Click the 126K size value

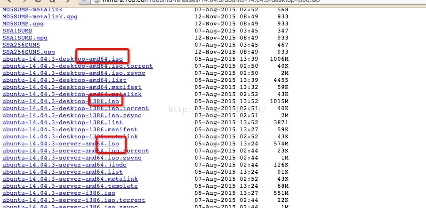281,165
